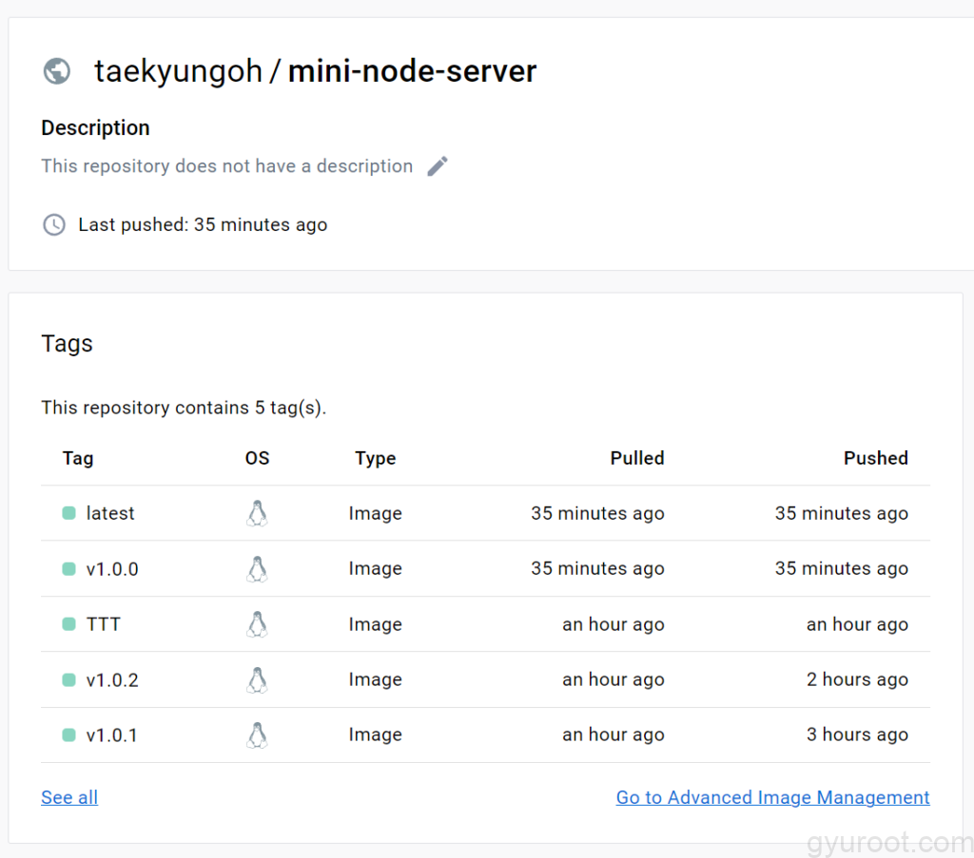Open the See all tags link
Image resolution: width=974 pixels, height=858 pixels.
tap(69, 797)
